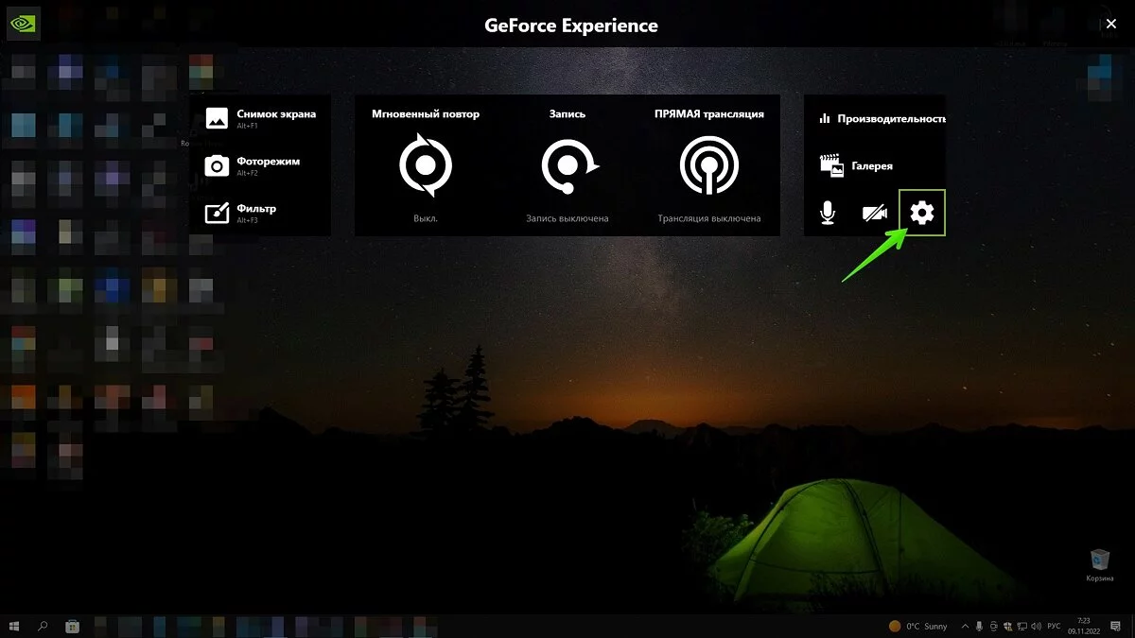Toggle the camera off icon
Viewport: 1135px width, 638px height.
coord(874,214)
